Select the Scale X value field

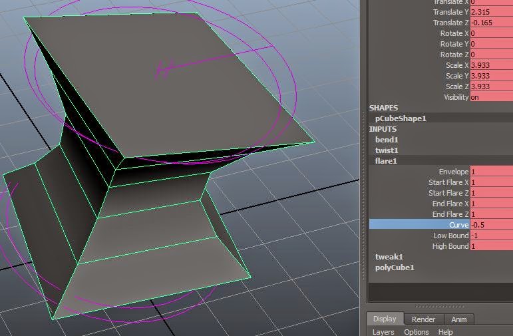pyautogui.click(x=492, y=65)
